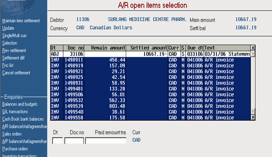Focus the Doc no input field
272x157 pixels.
pyautogui.click(x=74, y=141)
